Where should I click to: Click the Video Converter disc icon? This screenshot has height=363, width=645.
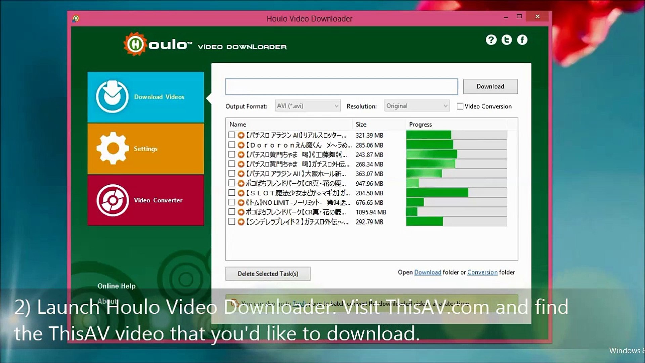point(113,200)
